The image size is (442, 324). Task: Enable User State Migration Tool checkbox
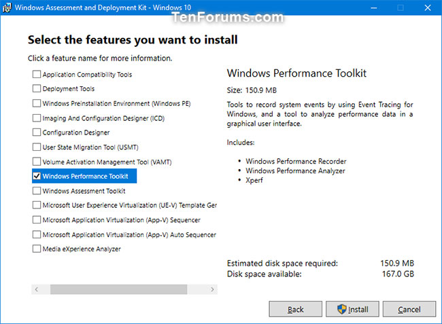pyautogui.click(x=37, y=147)
